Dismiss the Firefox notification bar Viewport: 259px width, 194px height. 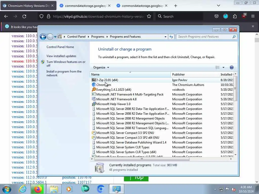click(253, 26)
